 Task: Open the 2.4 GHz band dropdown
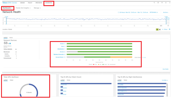[x=165, y=80]
